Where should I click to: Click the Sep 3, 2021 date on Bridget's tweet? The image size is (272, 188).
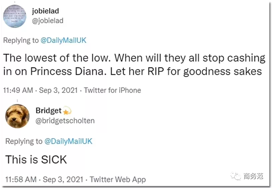tap(63, 179)
